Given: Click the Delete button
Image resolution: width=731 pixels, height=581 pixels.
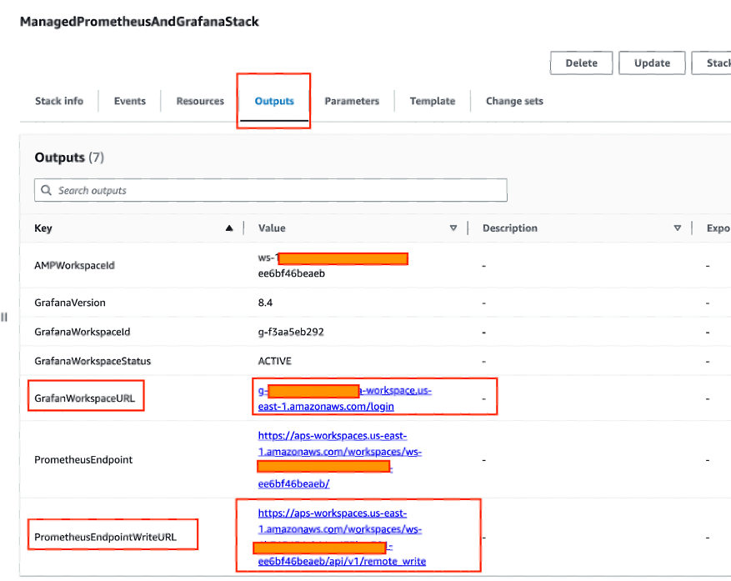Looking at the screenshot, I should pyautogui.click(x=581, y=63).
